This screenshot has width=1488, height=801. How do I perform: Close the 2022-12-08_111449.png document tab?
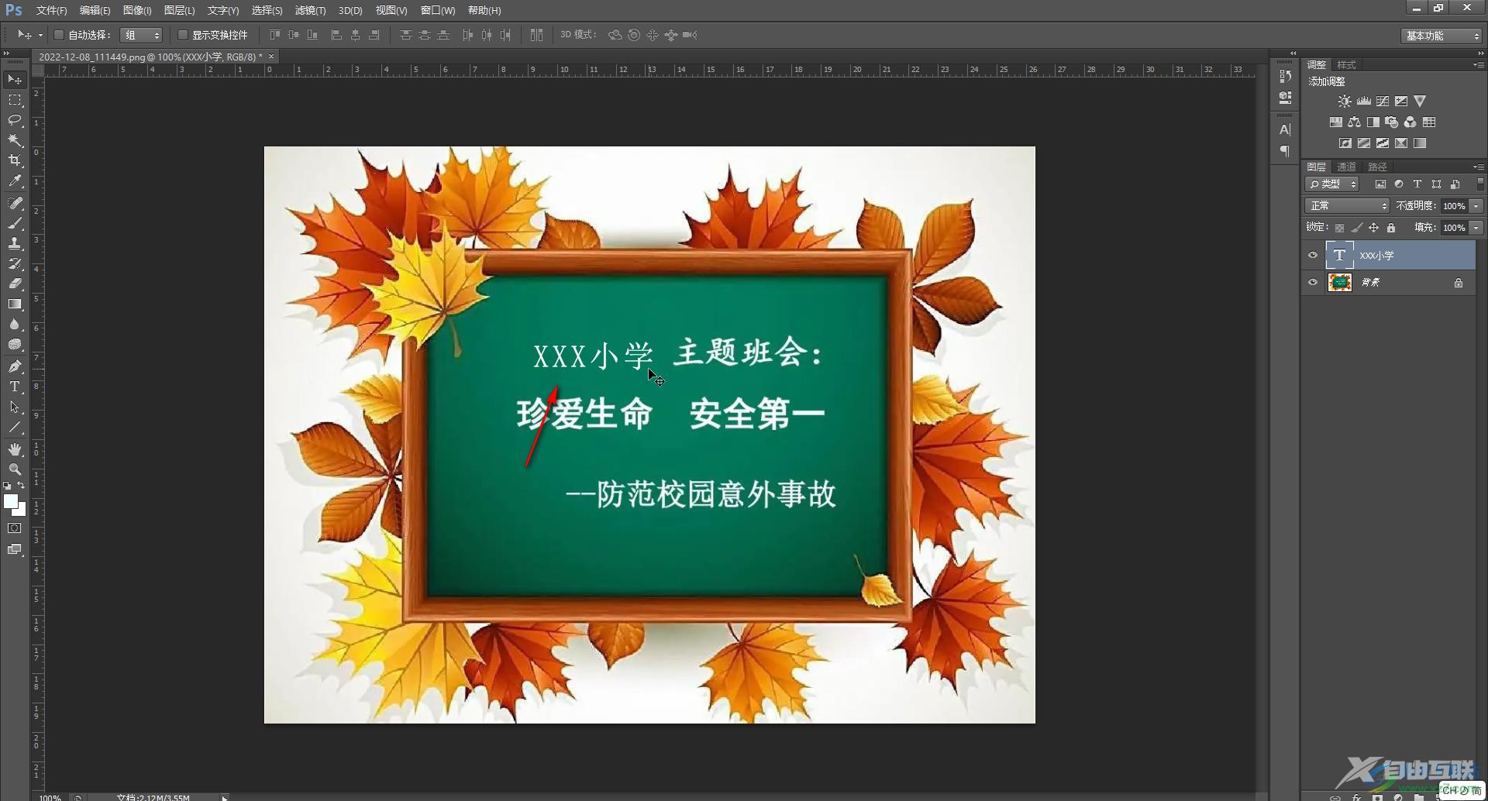[x=271, y=57]
